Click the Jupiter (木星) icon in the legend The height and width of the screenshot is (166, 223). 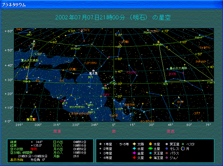coord(151,144)
